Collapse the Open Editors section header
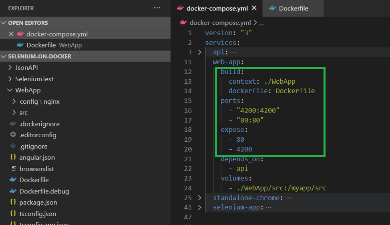The width and height of the screenshot is (390, 225). pos(28,23)
